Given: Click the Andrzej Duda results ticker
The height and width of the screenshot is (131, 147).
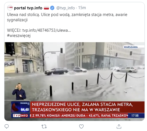Looking at the screenshot, I should (79, 116).
